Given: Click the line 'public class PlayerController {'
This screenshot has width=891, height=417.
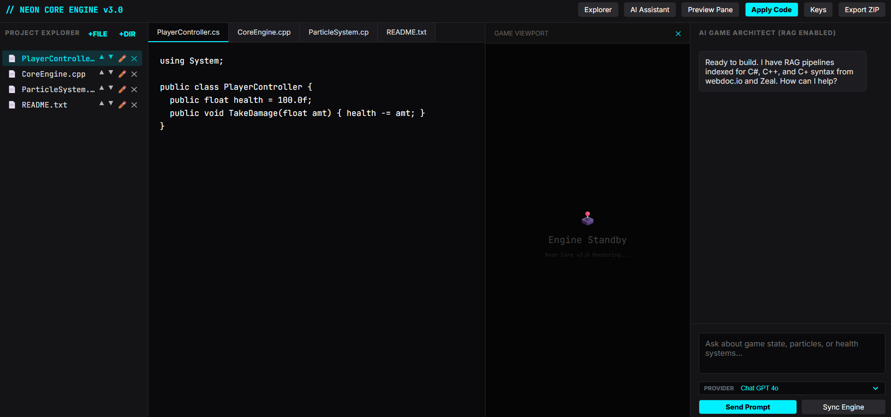Looking at the screenshot, I should click(236, 87).
